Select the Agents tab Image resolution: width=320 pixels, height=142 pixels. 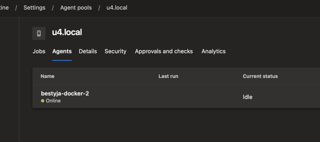click(62, 51)
